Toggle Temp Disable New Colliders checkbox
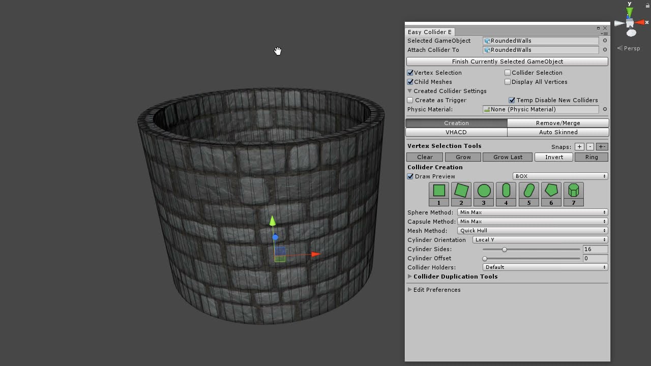 click(x=512, y=100)
